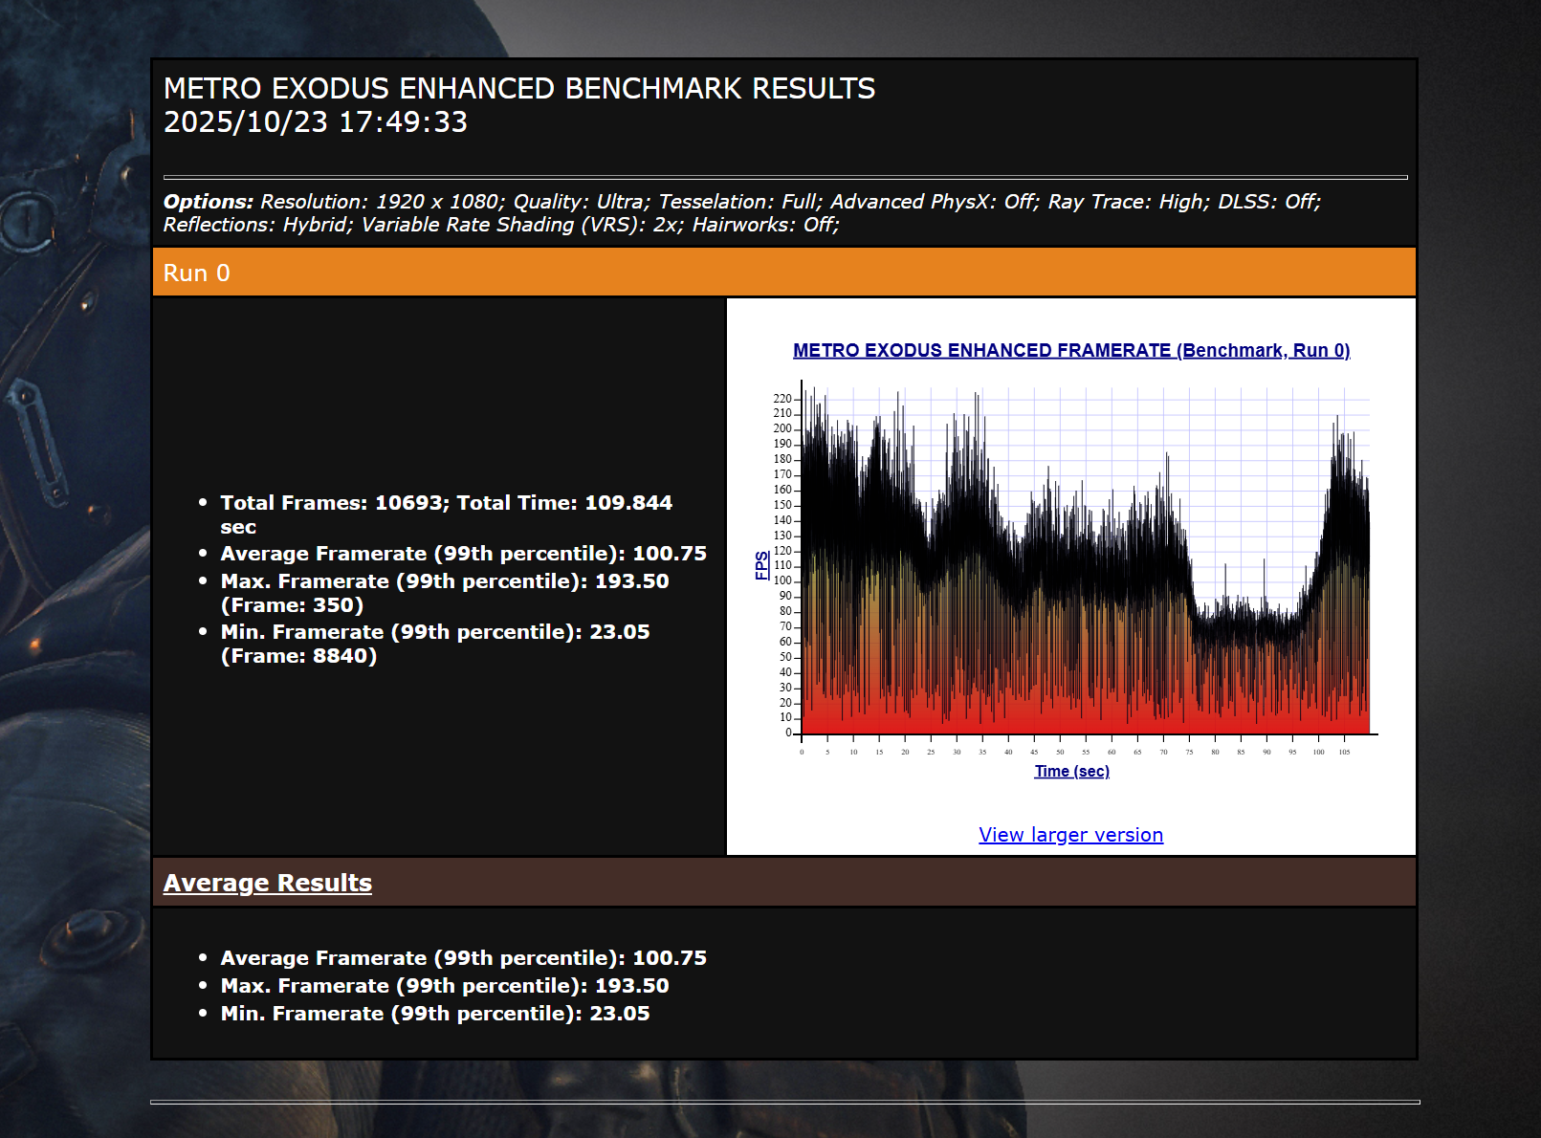Select the FPS vertical axis label
Viewport: 1541px width, 1138px height.
[761, 565]
